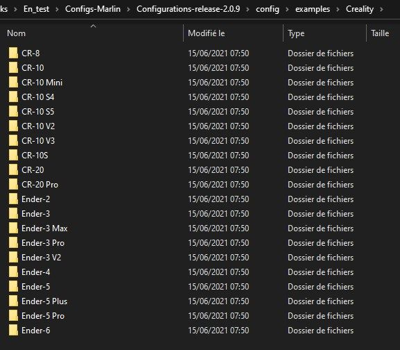Screen dimensions: 400x350
Task: Click the modified date of the CR-10S row
Action: pyautogui.click(x=218, y=156)
